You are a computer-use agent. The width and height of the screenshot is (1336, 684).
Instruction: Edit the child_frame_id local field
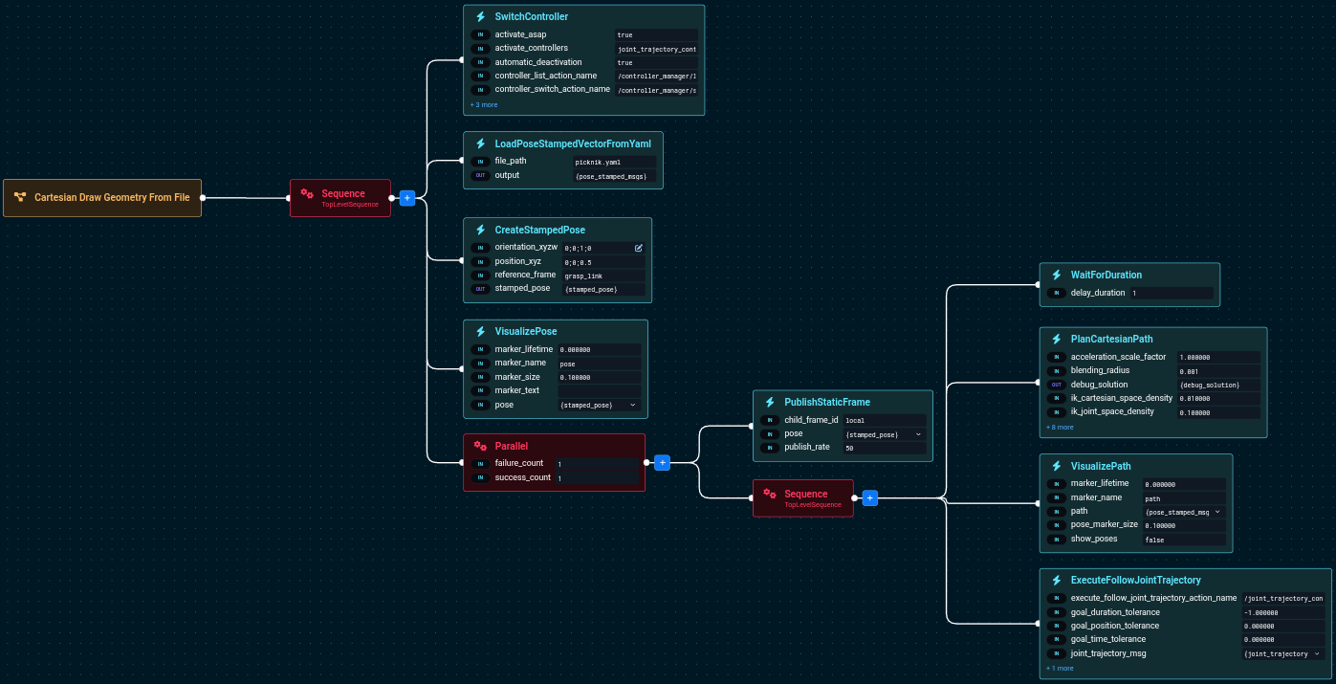(x=884, y=420)
